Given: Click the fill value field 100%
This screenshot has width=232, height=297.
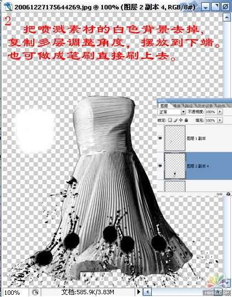Looking at the screenshot, I should (x=211, y=120).
